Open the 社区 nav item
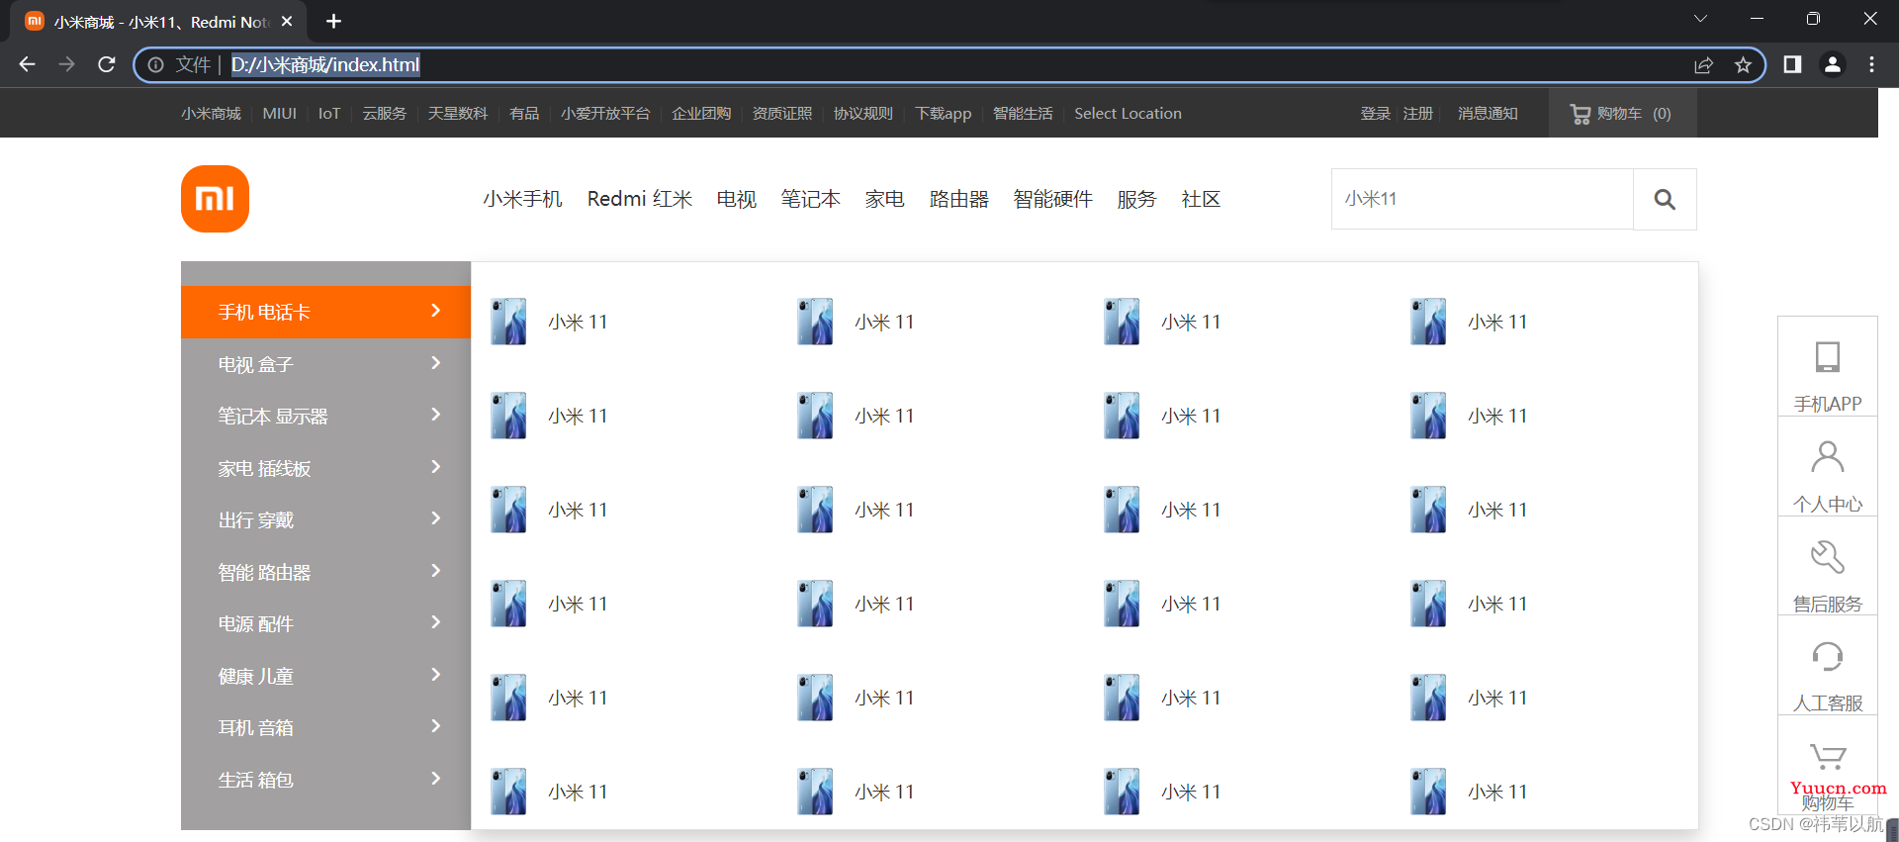Screen dimensions: 1899x842 tap(1202, 199)
